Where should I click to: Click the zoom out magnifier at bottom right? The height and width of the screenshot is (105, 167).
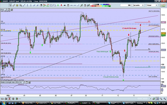tap(161, 99)
